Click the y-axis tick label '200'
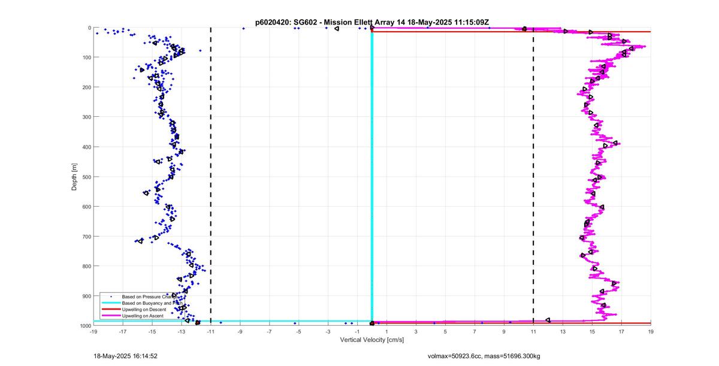719x366 pixels. point(86,87)
